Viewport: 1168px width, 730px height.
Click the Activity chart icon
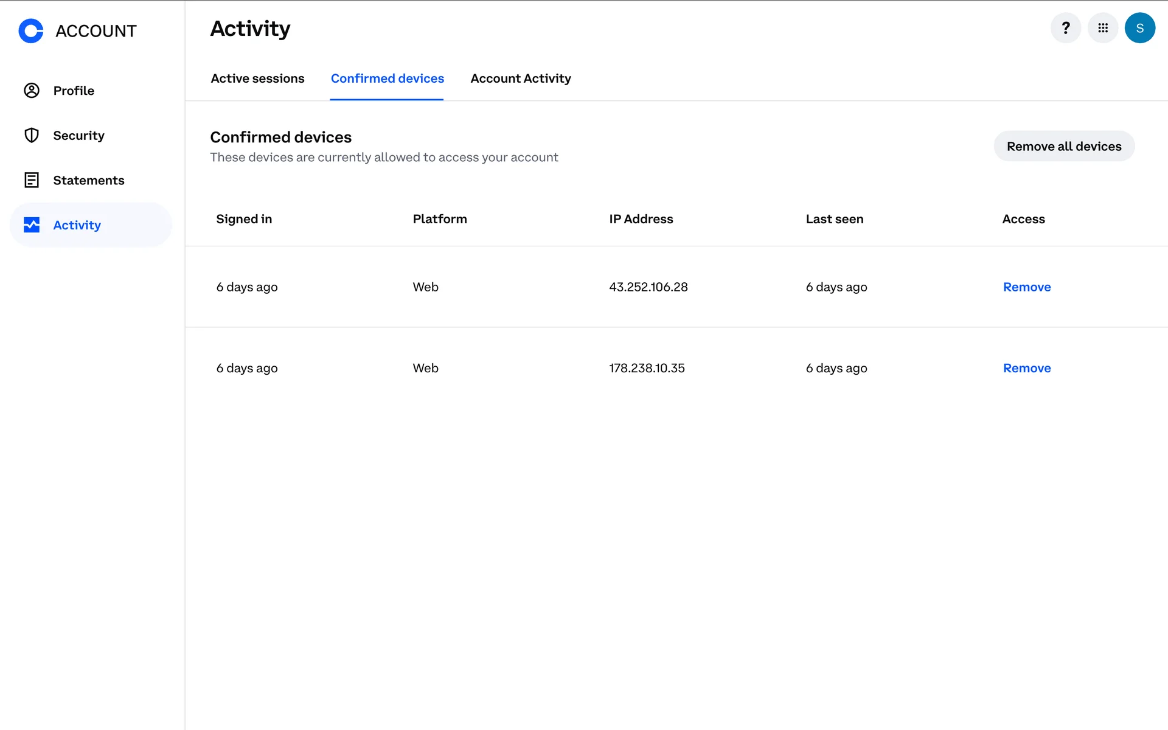(32, 225)
